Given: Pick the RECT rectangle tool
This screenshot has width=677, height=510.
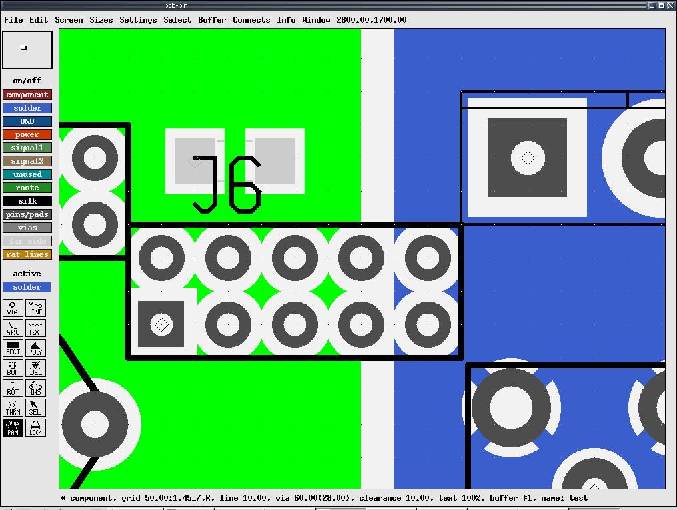Looking at the screenshot, I should pos(13,348).
